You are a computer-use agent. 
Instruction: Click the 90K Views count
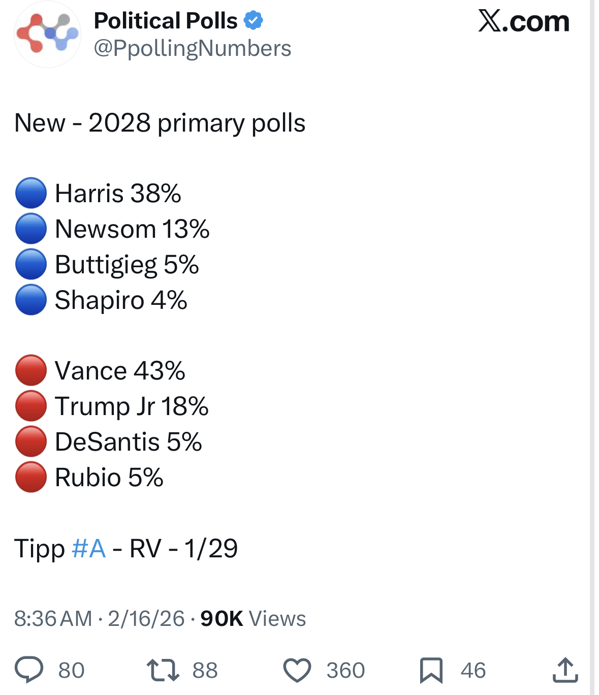(x=253, y=619)
